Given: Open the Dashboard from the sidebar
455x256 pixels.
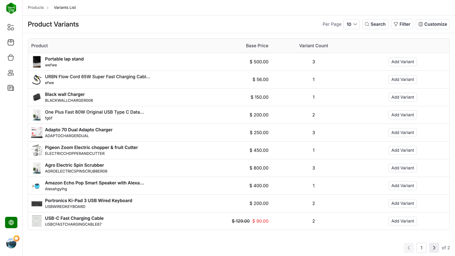Looking at the screenshot, I should tap(10, 27).
